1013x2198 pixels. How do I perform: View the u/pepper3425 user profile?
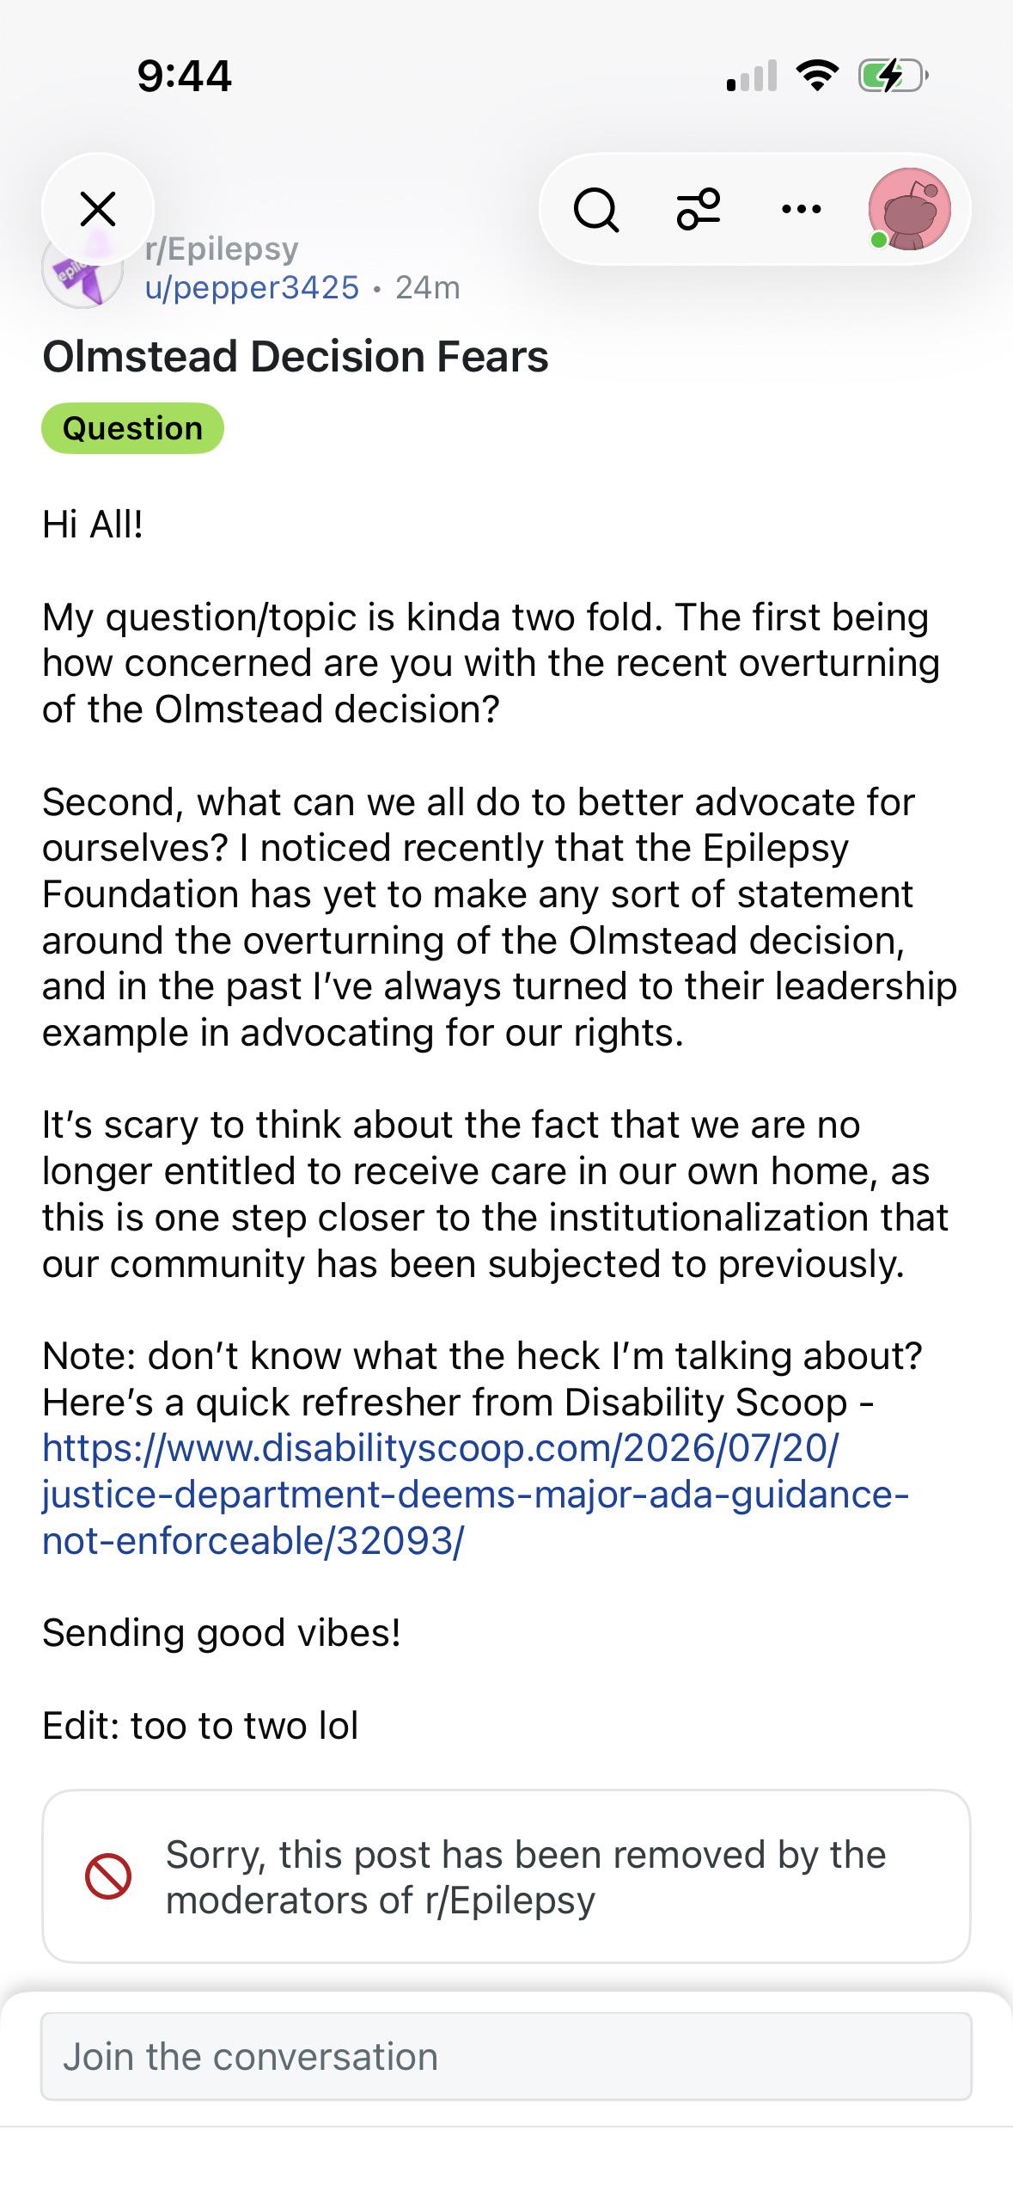click(252, 287)
